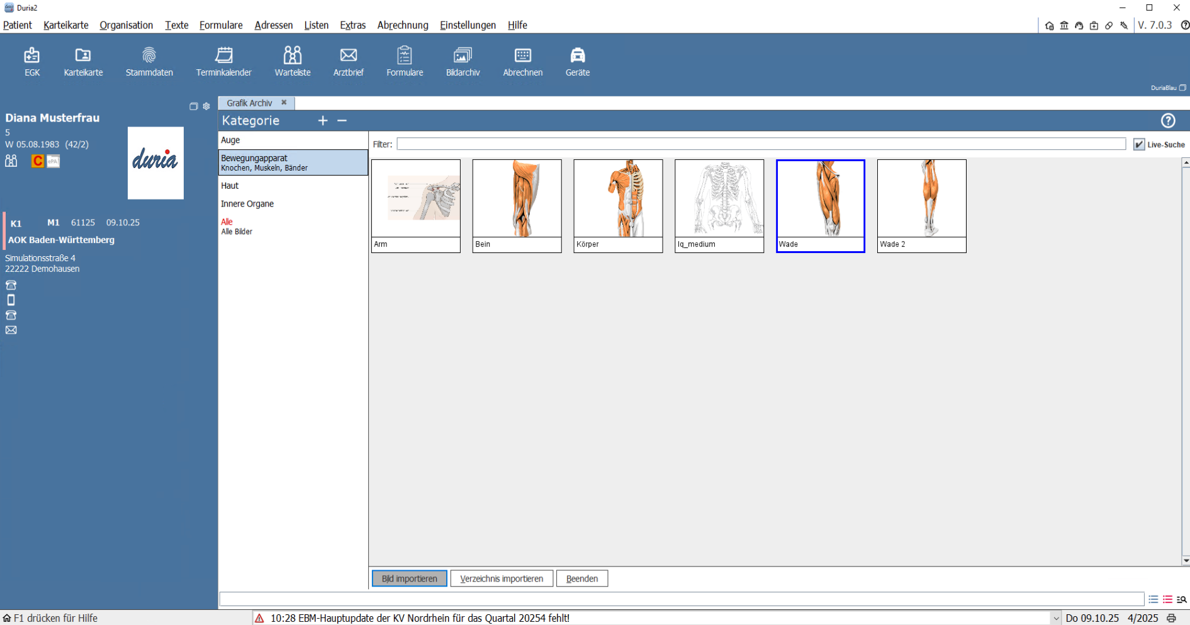Select the Innere Organe category
Viewport: 1190px width, 625px height.
coord(247,204)
